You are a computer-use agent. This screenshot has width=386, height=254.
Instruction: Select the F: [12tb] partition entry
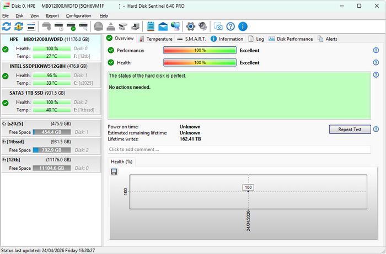click(x=51, y=164)
